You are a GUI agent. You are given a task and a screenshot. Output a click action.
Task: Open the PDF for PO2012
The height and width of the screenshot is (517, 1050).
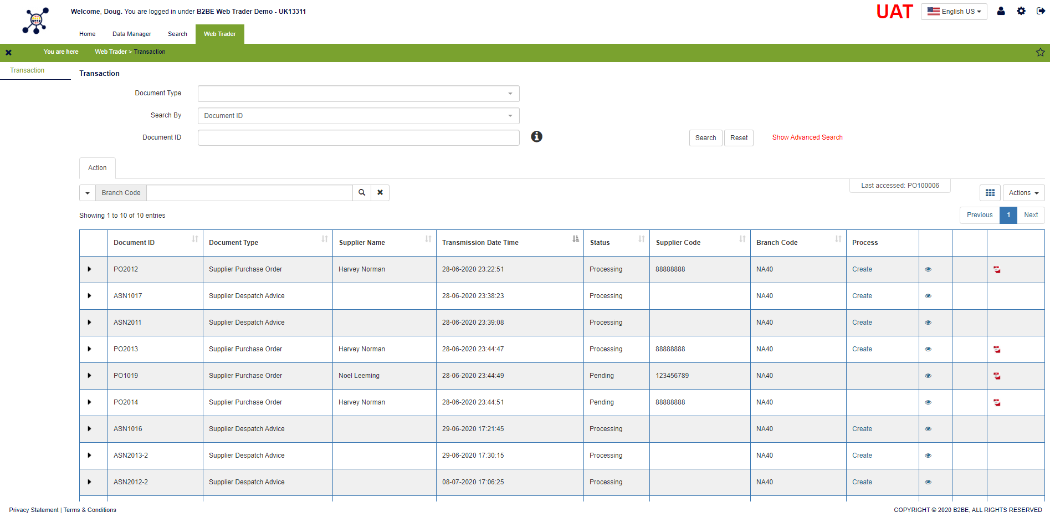point(997,269)
